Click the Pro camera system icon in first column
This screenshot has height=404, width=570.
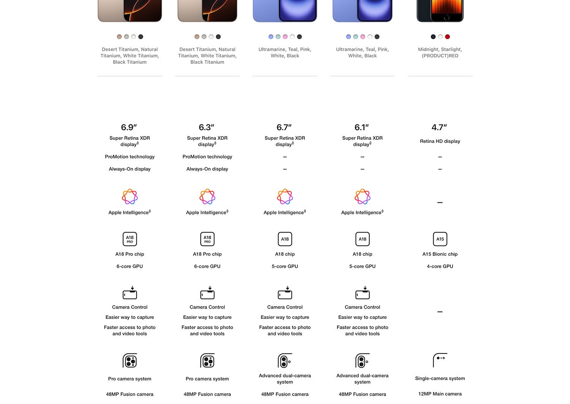130,360
